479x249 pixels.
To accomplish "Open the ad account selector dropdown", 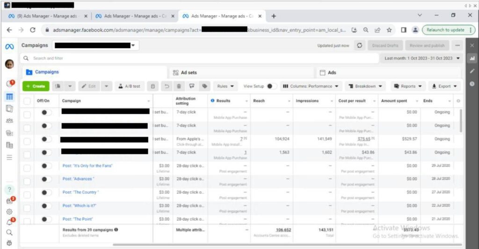I will 95,45.
